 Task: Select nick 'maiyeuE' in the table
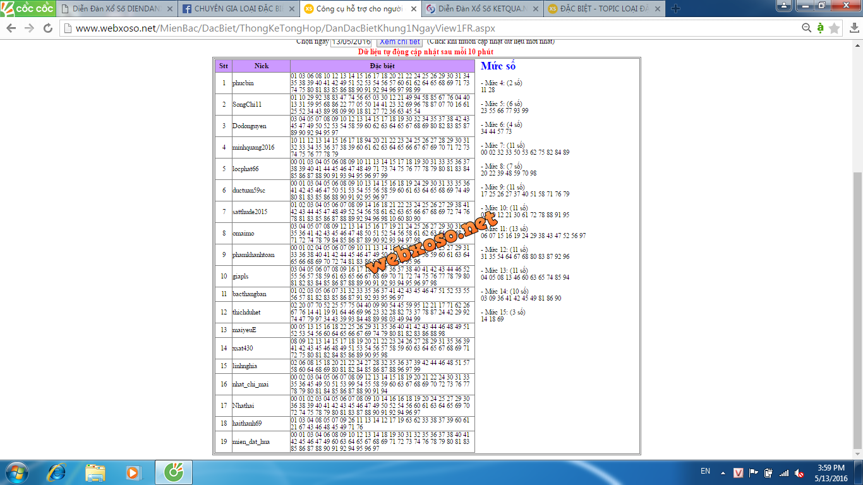tap(244, 330)
